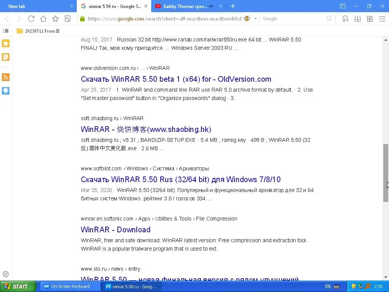The width and height of the screenshot is (389, 292).
Task: Close the Gabby Thomas tab
Action: point(221,6)
